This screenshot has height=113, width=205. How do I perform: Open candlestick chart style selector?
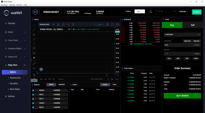[x=58, y=24]
